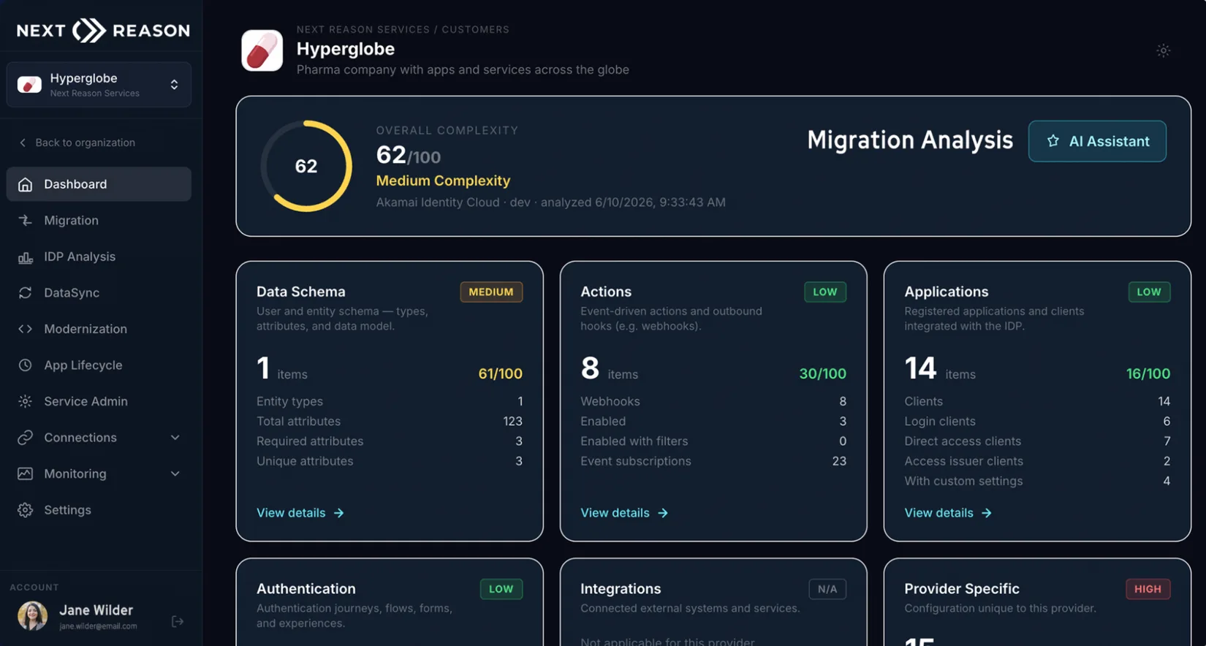Click the Hyperglobe capsule logo in header
The height and width of the screenshot is (646, 1206).
(x=262, y=50)
